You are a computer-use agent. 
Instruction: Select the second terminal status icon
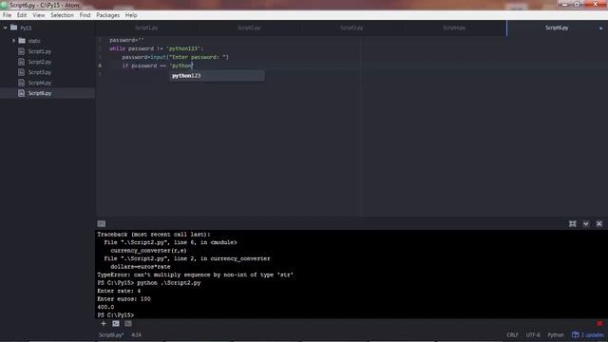coord(128,323)
